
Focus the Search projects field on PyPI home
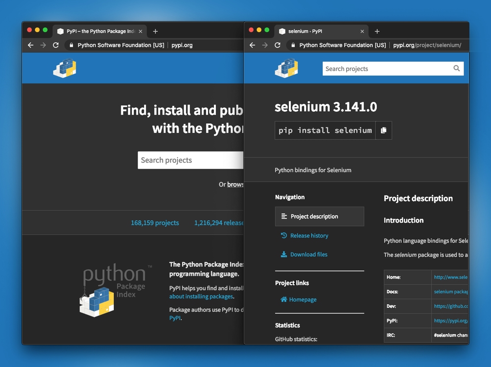pyautogui.click(x=190, y=160)
